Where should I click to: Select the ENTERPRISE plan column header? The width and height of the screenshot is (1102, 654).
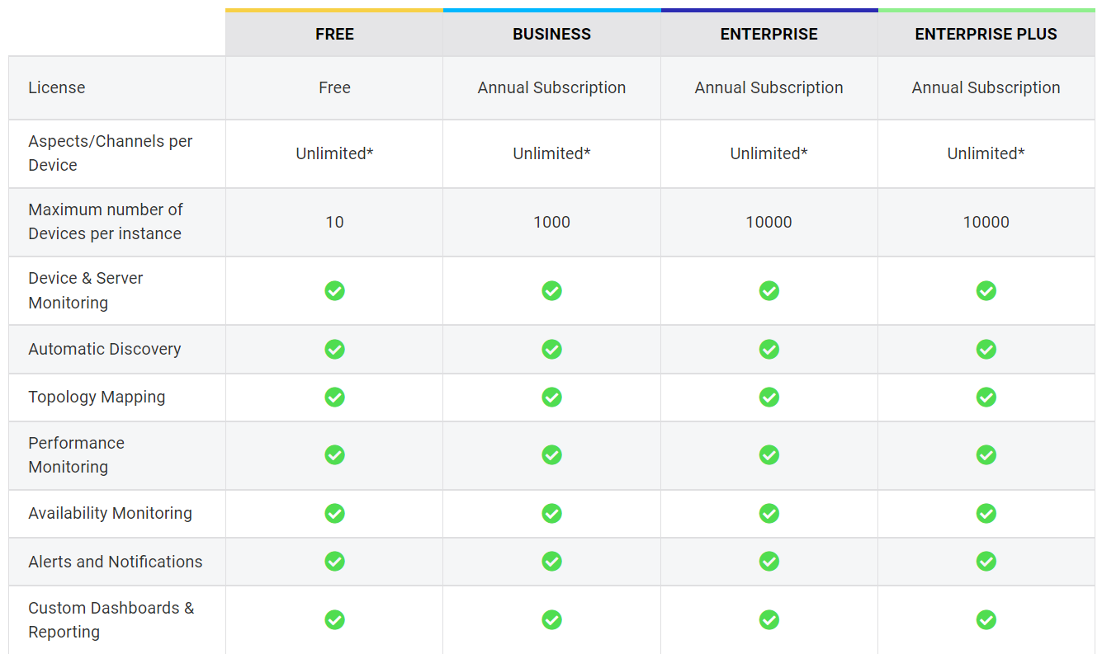(769, 35)
